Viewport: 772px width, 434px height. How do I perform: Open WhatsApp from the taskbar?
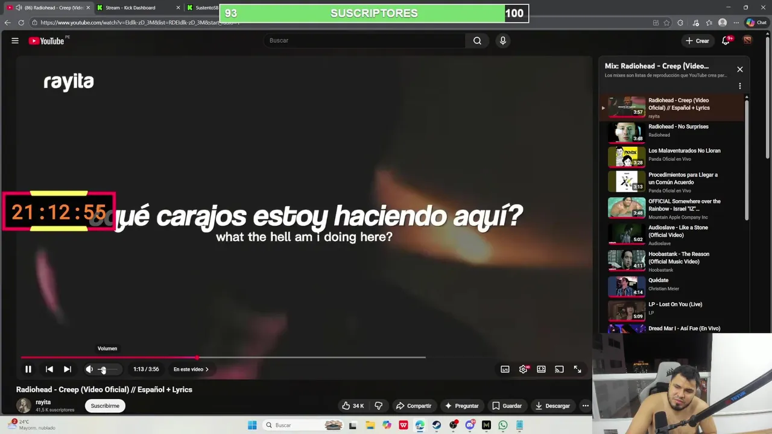click(503, 425)
